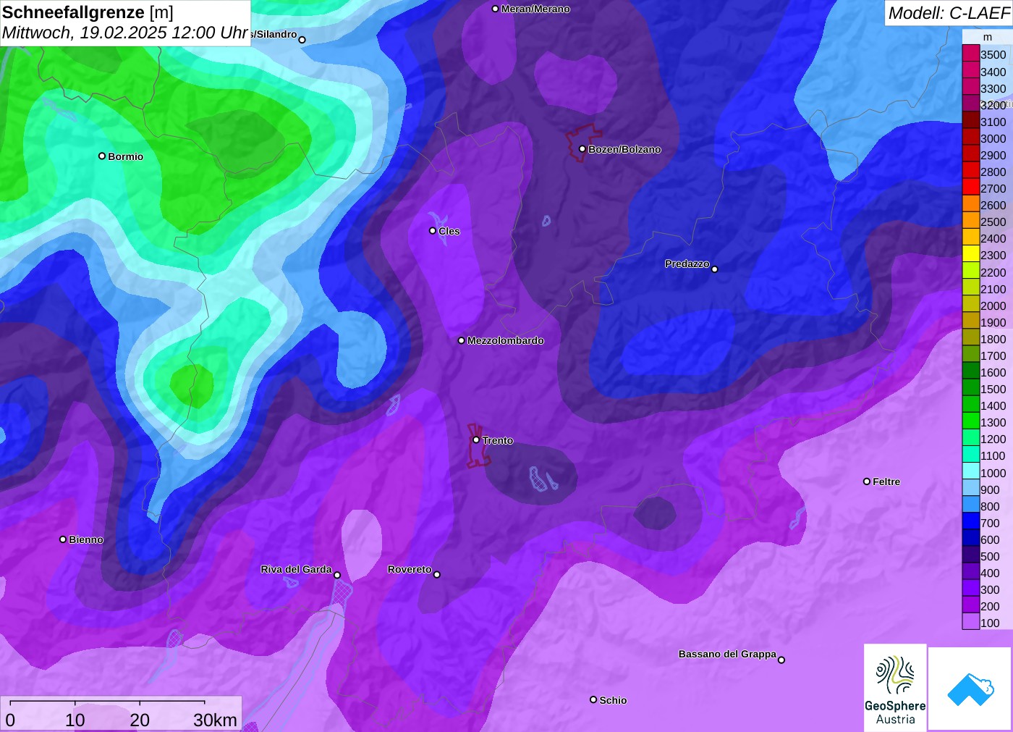This screenshot has width=1013, height=732.
Task: Click the Bormio city marker dot
Action: (102, 156)
